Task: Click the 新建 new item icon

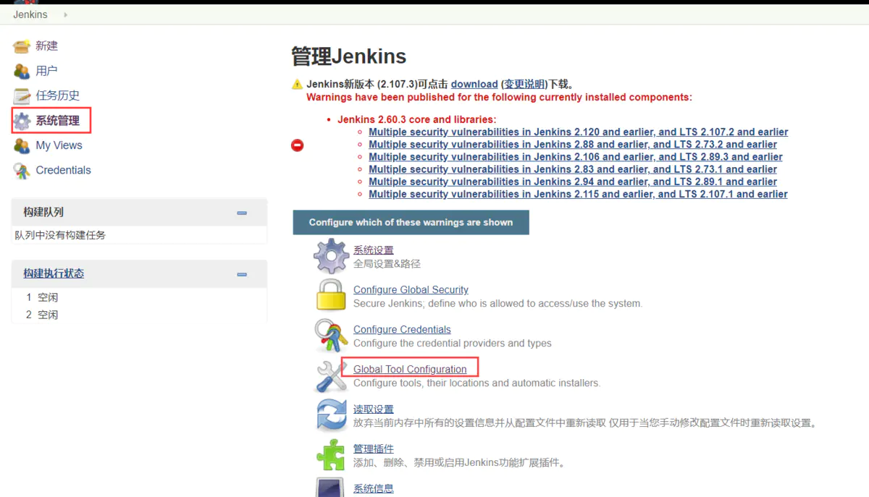Action: point(22,46)
